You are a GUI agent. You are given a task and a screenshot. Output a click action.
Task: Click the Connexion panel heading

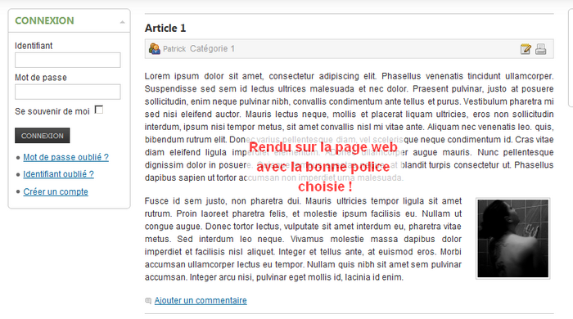tap(44, 20)
